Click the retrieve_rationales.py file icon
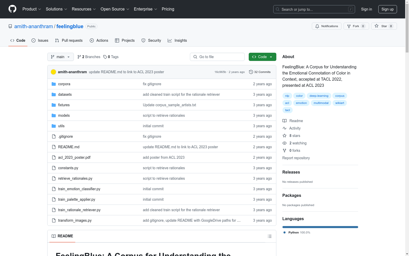The height and width of the screenshot is (256, 409). (x=54, y=178)
